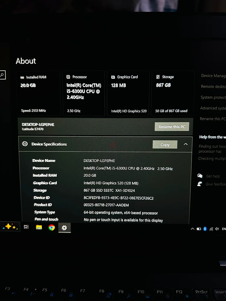Viewport: 226px width, 301px height.
Task: Select the No pen or touch input text
Action: [123, 220]
